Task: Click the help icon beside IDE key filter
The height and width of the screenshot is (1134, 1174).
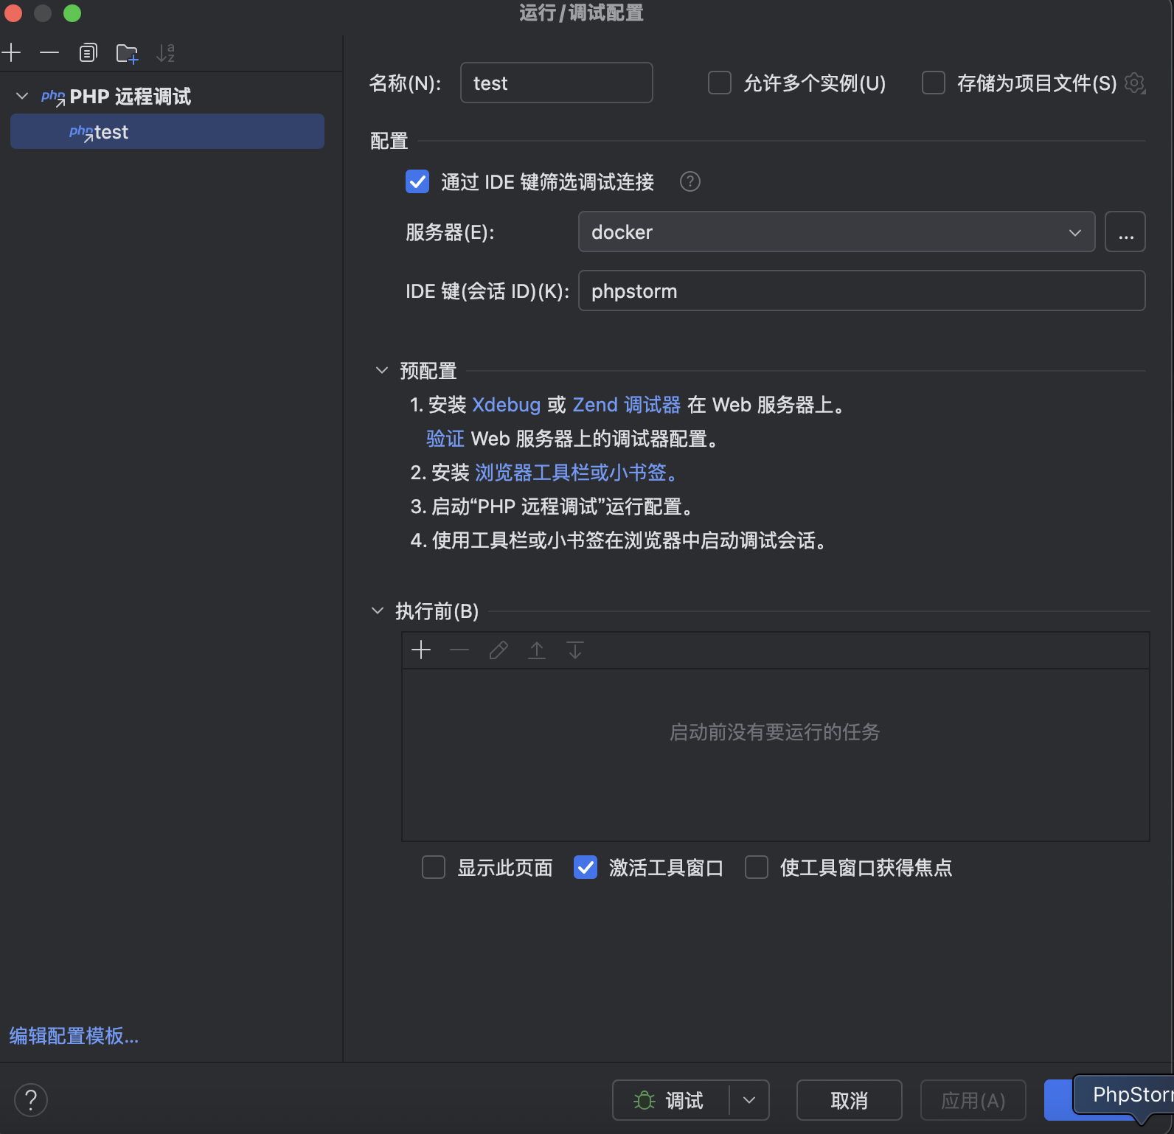Action: click(690, 181)
